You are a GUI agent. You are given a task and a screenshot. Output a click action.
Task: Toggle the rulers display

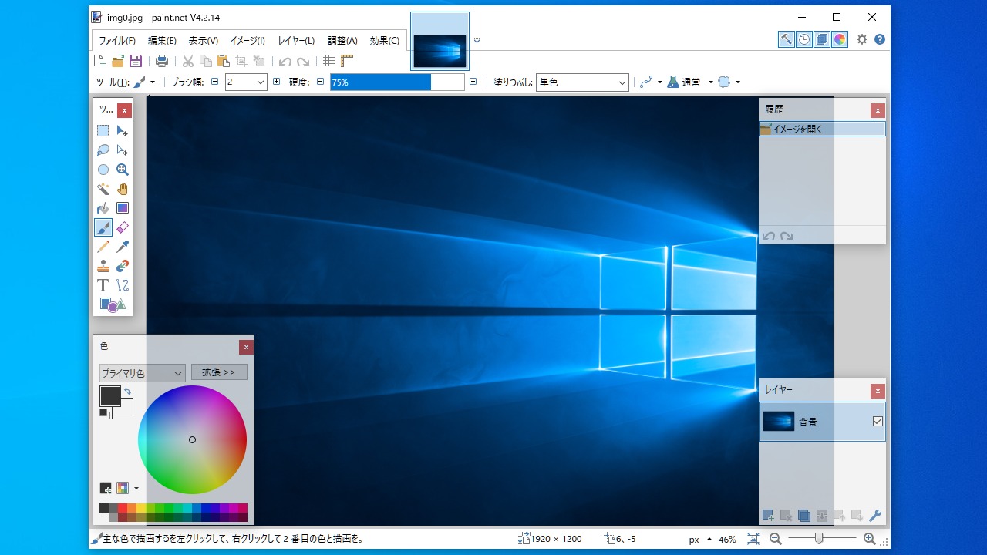pos(346,61)
